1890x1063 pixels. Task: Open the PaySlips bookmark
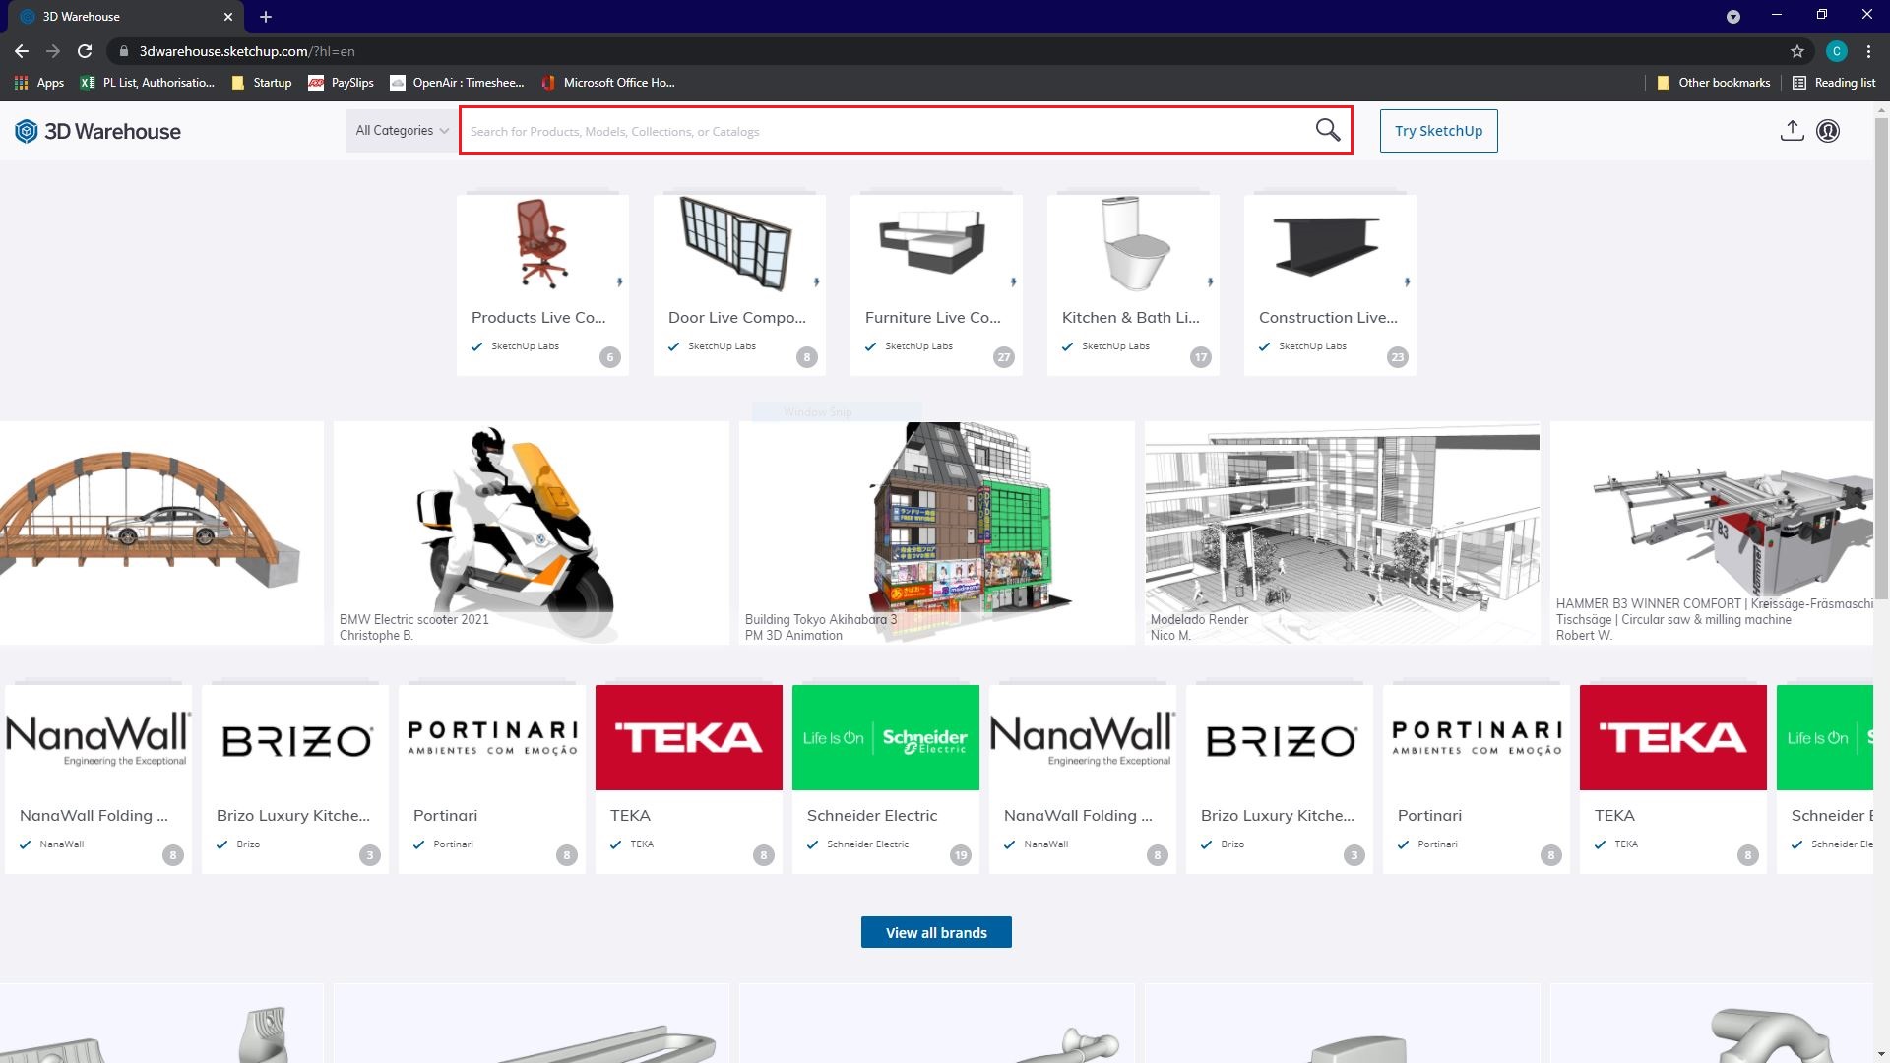342,83
